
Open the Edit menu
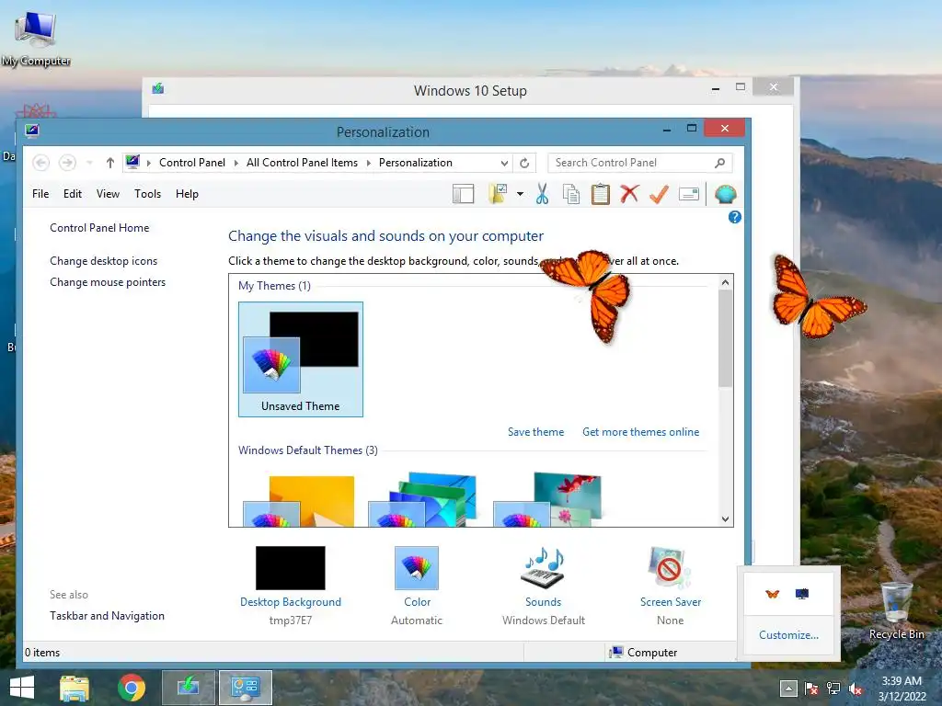73,194
